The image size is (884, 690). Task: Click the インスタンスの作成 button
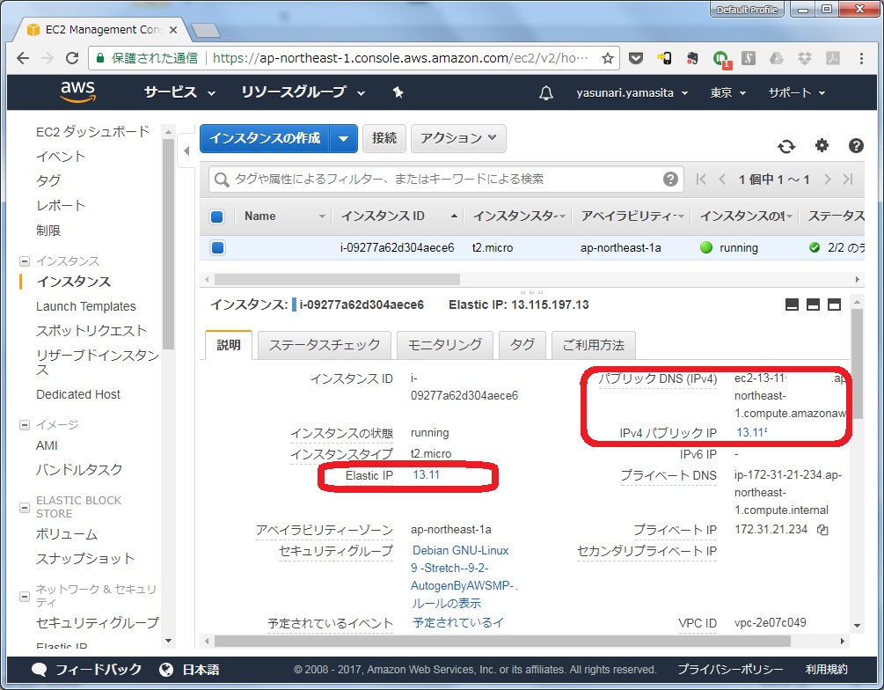tap(265, 138)
